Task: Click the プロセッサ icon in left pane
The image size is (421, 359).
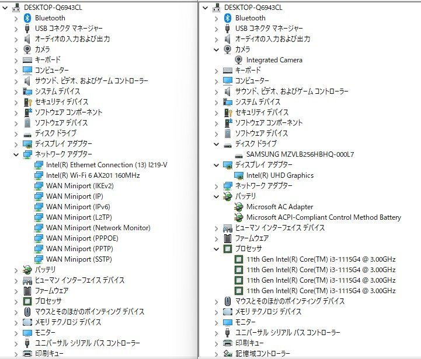Action: [x=27, y=301]
